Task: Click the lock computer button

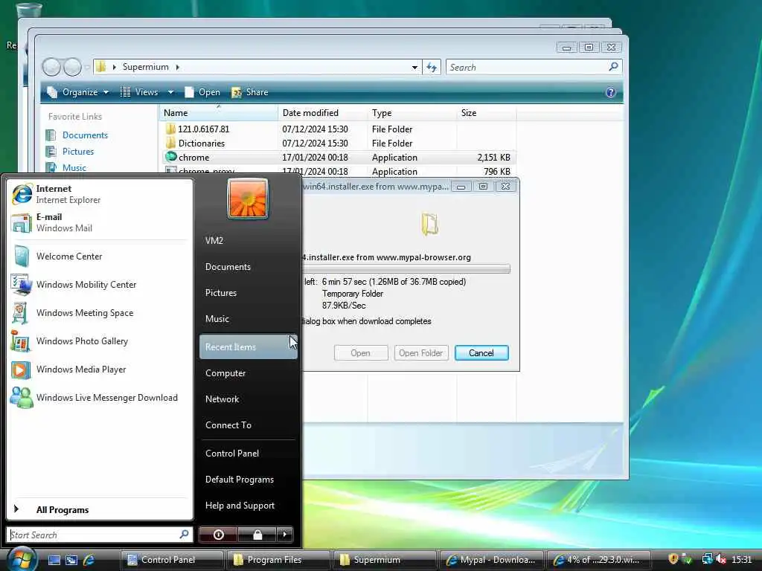Action: coord(257,535)
